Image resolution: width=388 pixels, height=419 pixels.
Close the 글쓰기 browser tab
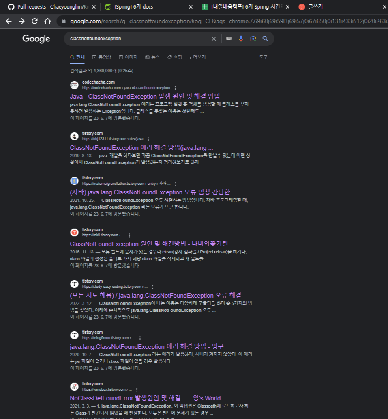coord(384,7)
